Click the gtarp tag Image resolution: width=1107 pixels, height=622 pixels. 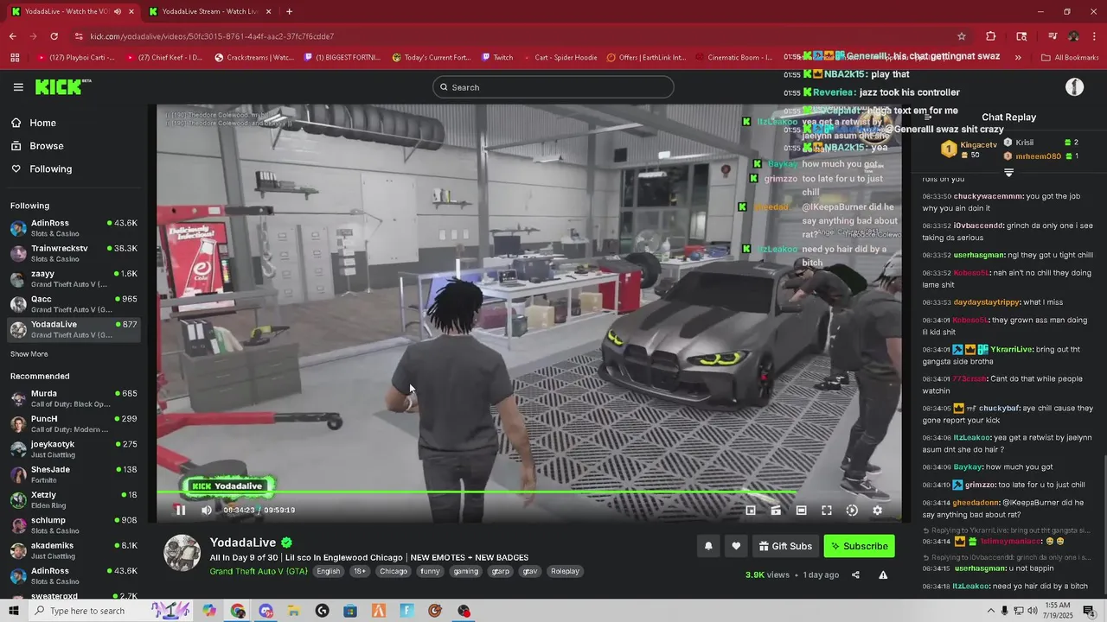click(x=500, y=571)
